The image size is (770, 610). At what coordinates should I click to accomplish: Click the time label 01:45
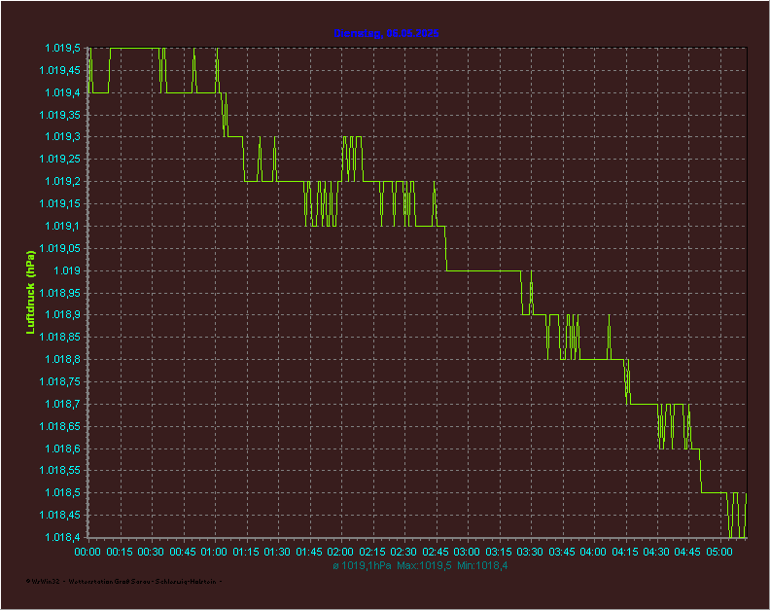pyautogui.click(x=309, y=552)
